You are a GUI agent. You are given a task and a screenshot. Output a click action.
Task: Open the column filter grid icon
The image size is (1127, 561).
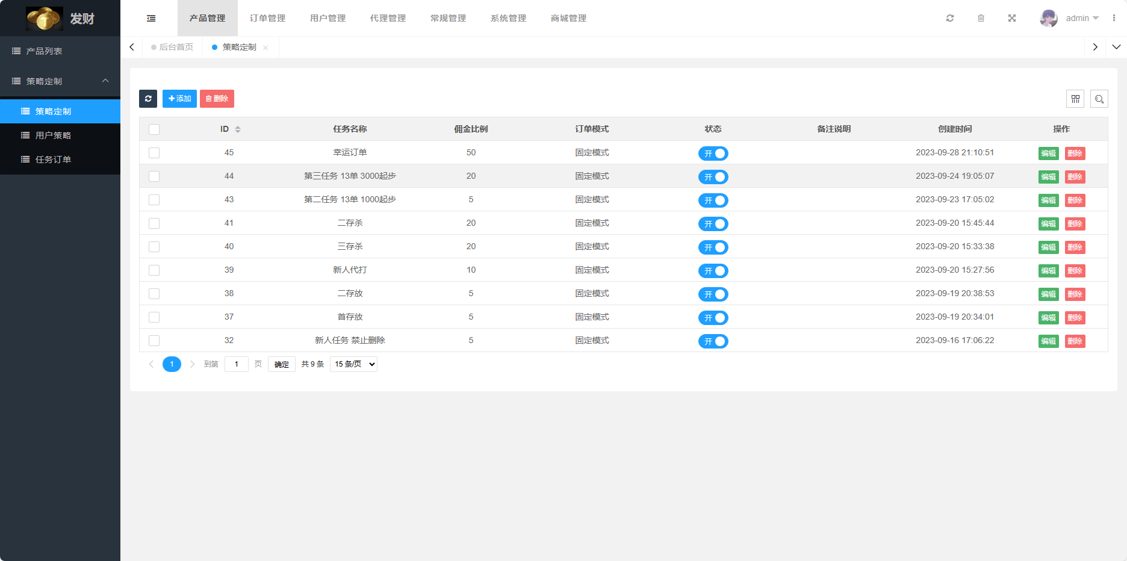[1075, 99]
